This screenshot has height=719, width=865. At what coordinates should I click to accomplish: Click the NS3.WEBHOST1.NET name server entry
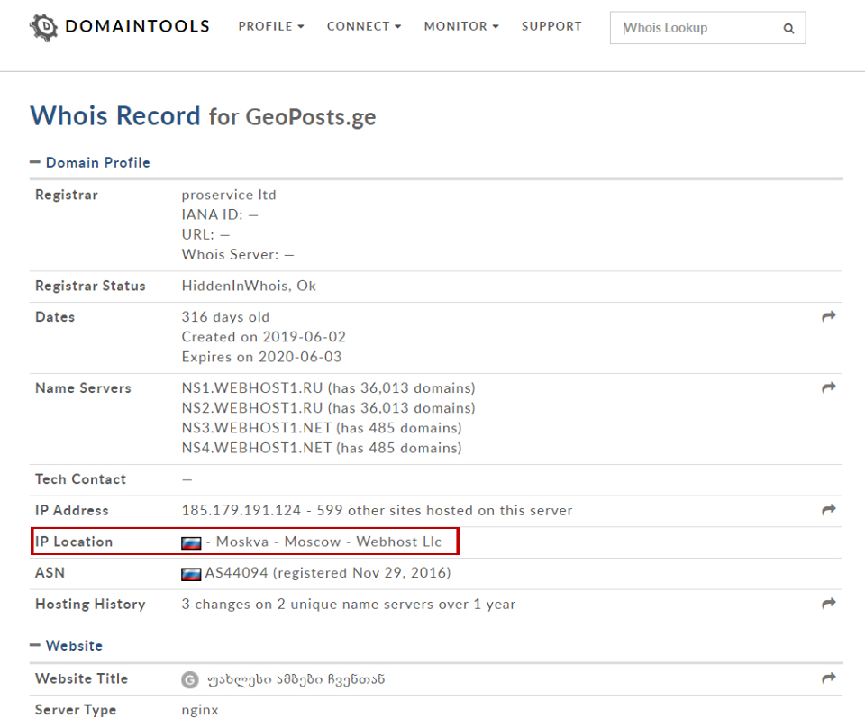(x=322, y=428)
